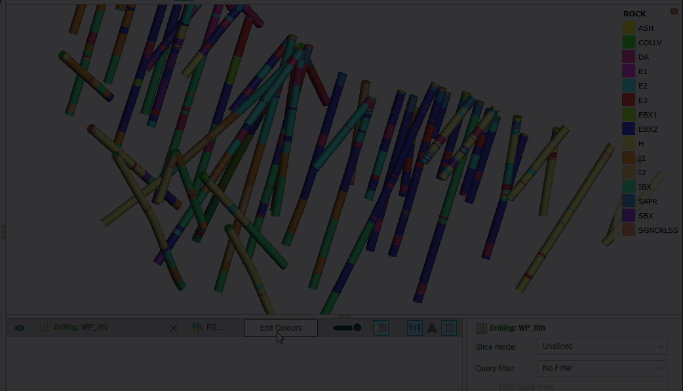Remove WP_lith from scene with X

(174, 328)
